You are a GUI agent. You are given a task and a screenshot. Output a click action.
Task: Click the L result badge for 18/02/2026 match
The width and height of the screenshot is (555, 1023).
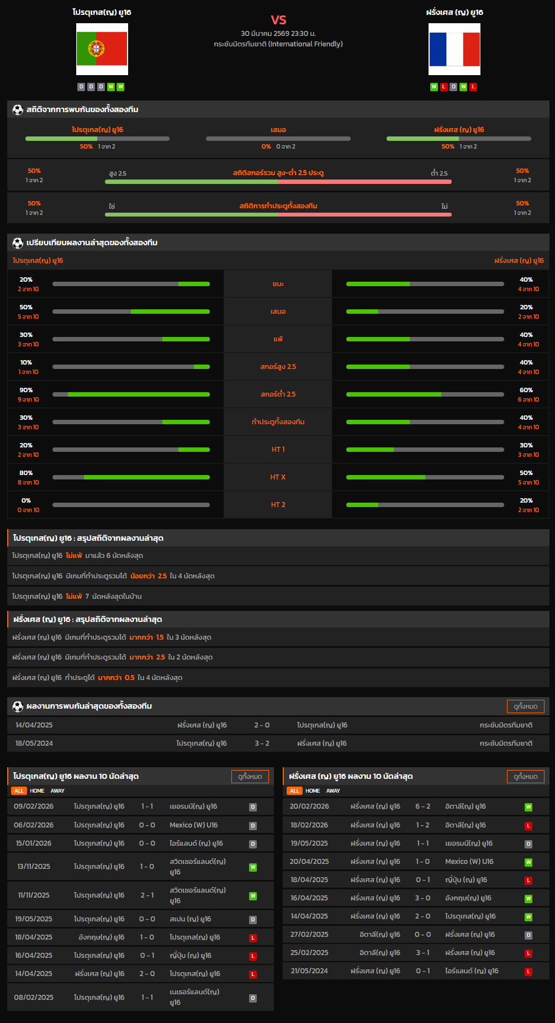pos(528,826)
